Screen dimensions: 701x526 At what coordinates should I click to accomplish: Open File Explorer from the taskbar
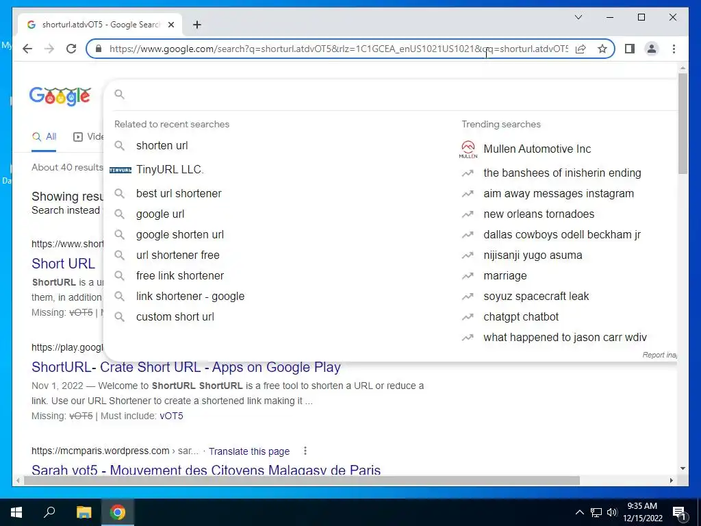(84, 512)
